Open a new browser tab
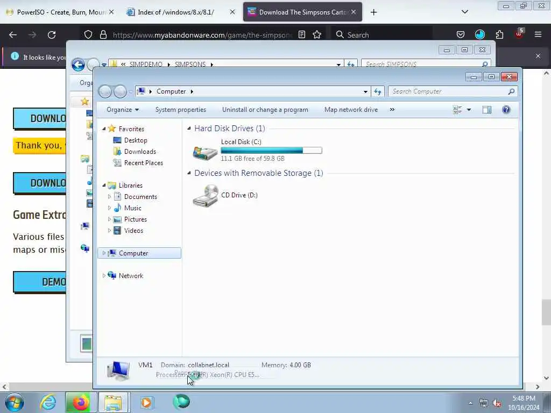551x413 pixels. 373,12
